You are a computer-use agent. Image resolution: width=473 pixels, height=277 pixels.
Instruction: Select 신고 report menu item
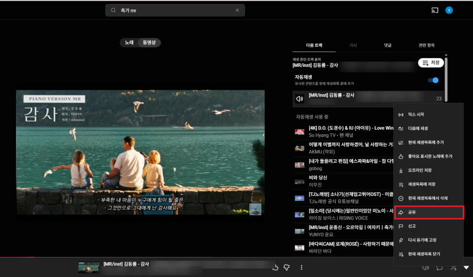(429, 226)
